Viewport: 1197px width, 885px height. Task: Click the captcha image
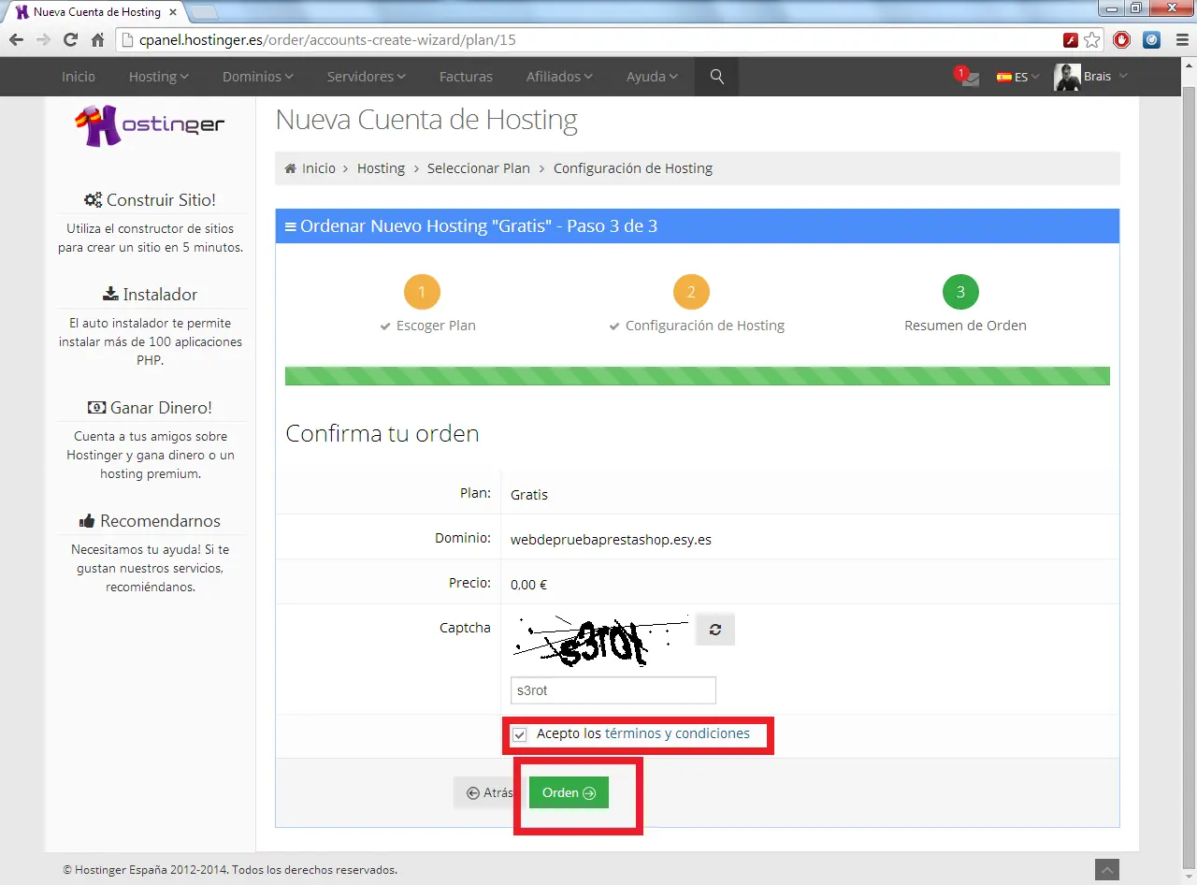coord(600,641)
